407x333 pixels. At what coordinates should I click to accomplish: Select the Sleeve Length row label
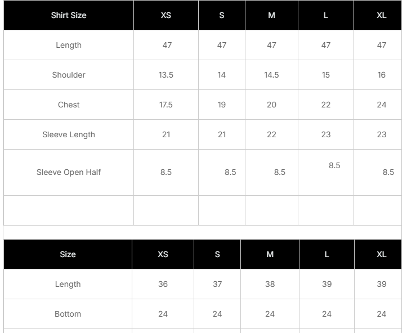coord(69,134)
